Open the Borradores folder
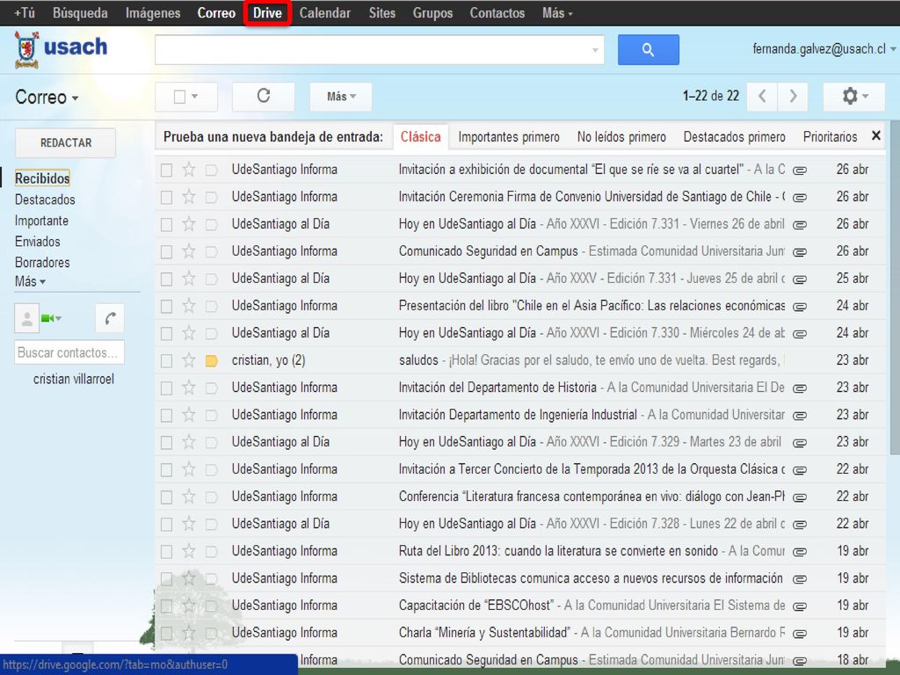Viewport: 900px width, 675px height. click(x=42, y=262)
